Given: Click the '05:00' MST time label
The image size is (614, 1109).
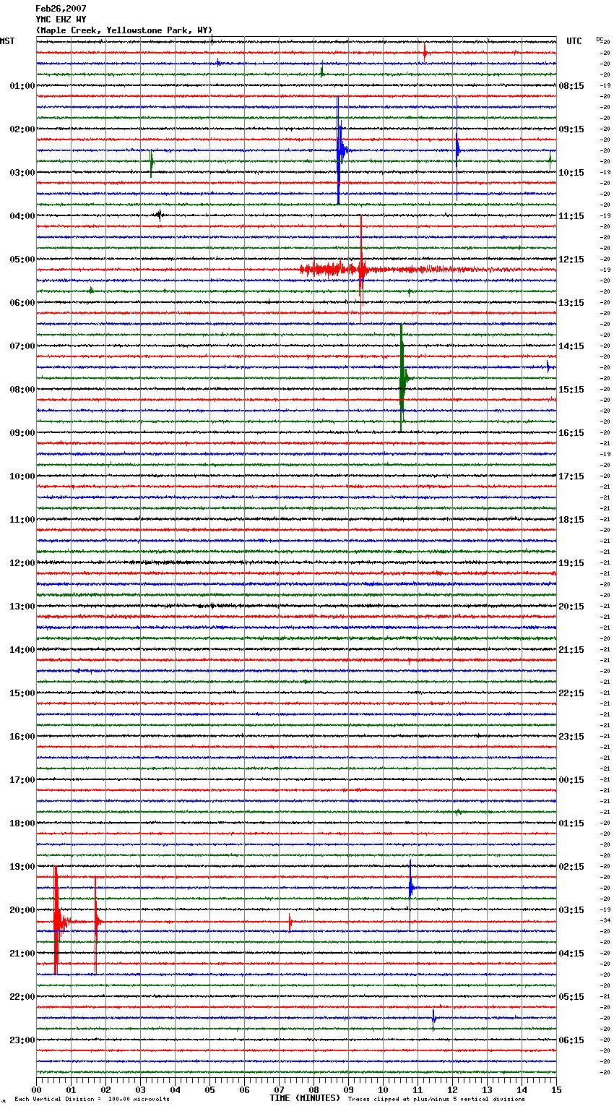Looking at the screenshot, I should (x=22, y=260).
